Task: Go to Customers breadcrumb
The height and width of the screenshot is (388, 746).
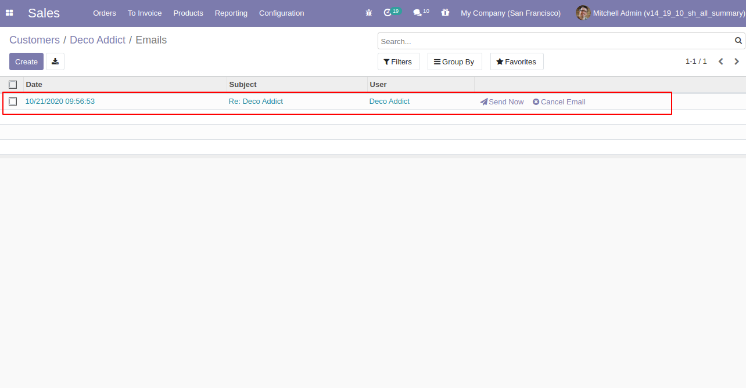Action: point(34,40)
